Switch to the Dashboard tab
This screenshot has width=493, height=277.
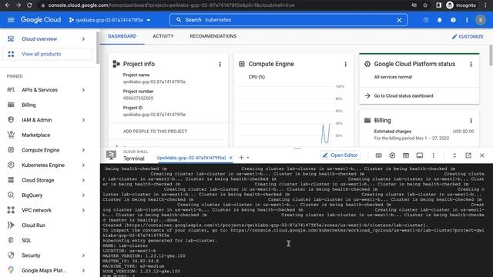[x=122, y=36]
